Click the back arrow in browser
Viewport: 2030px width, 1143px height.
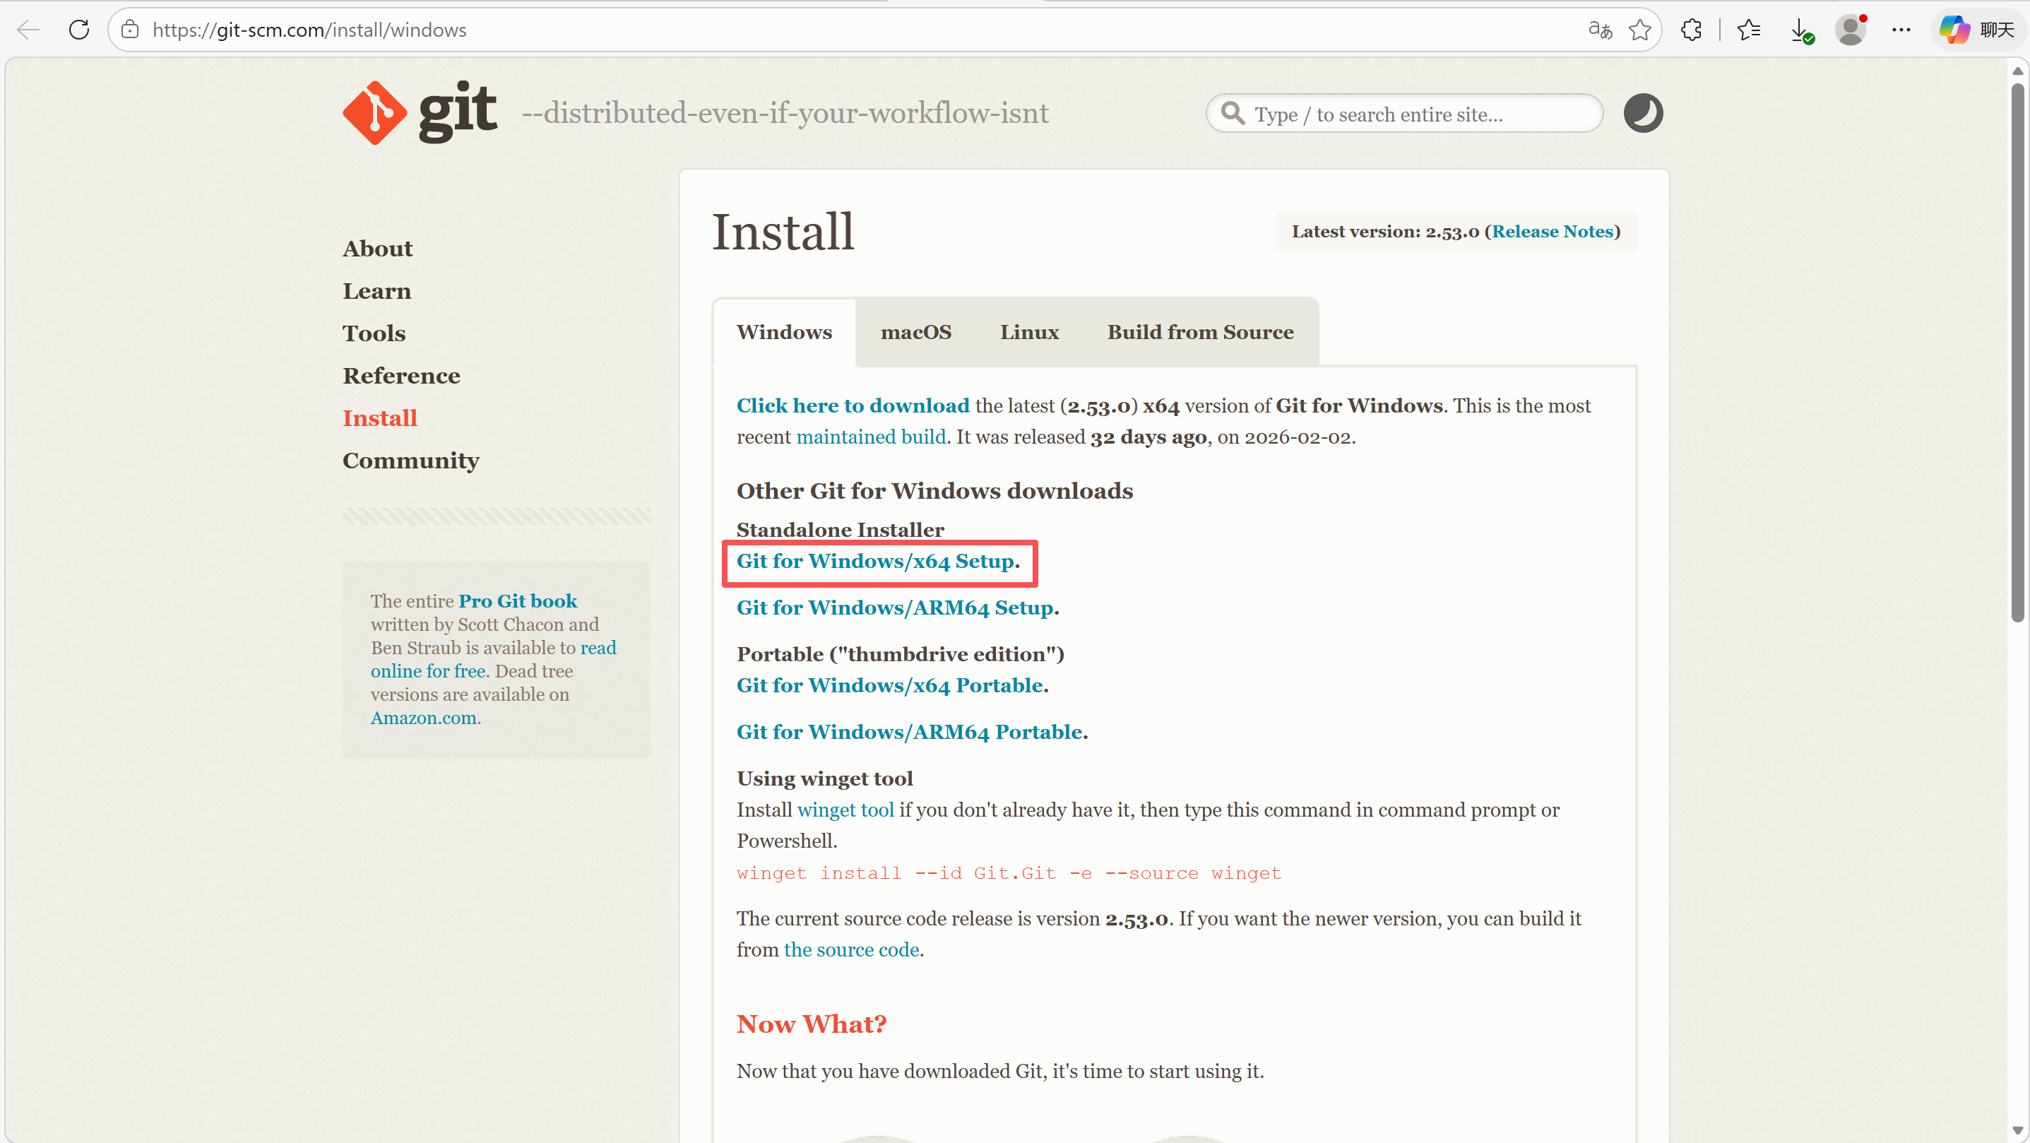point(28,30)
